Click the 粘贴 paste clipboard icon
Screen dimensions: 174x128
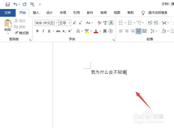(8, 23)
